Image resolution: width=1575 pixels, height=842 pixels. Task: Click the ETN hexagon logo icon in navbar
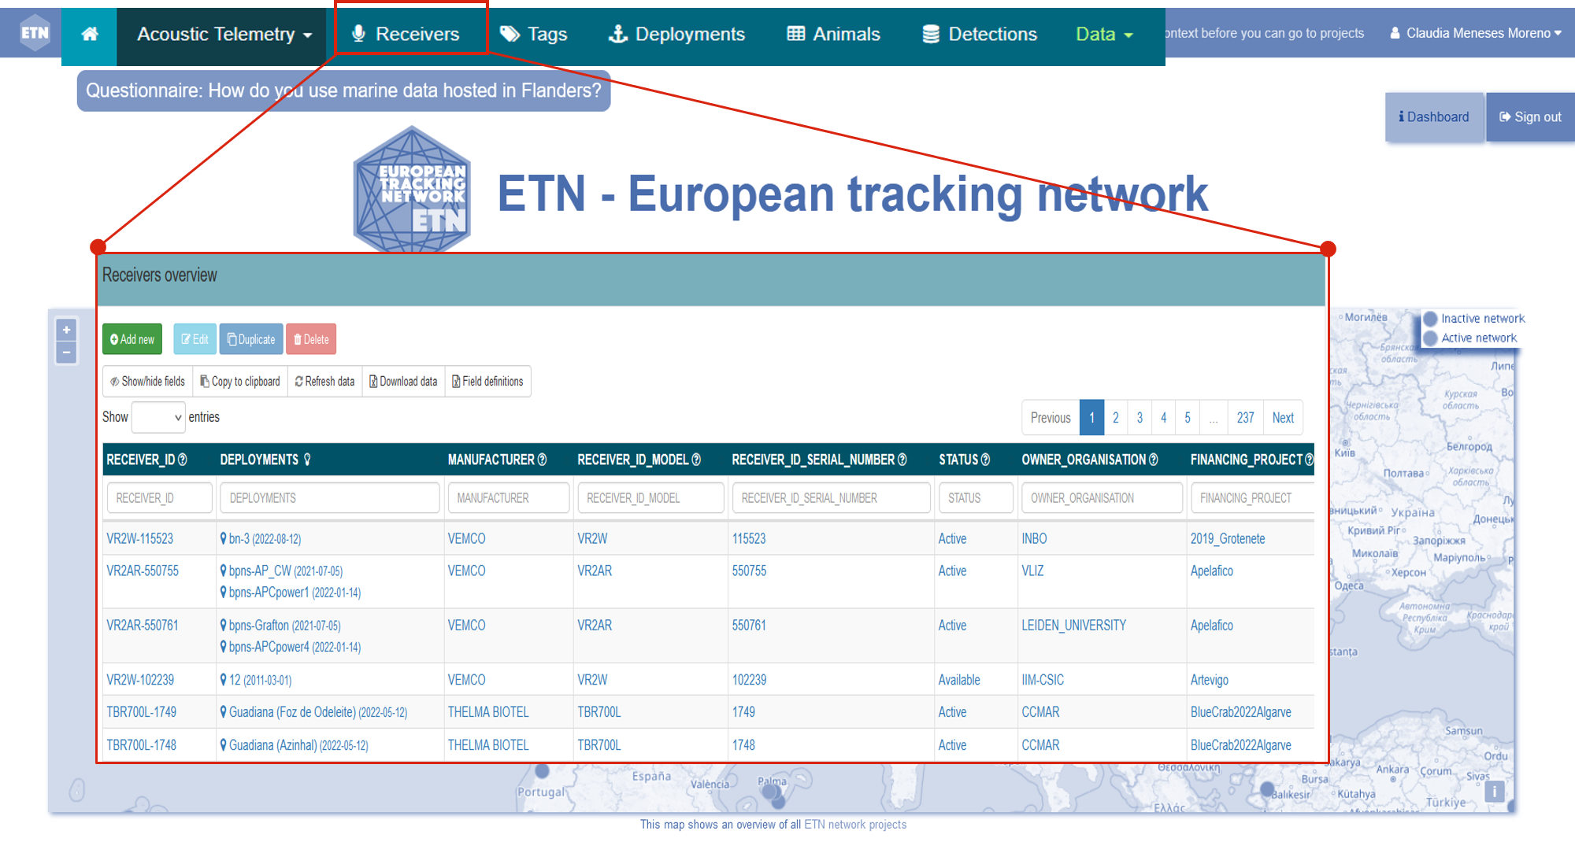[35, 33]
